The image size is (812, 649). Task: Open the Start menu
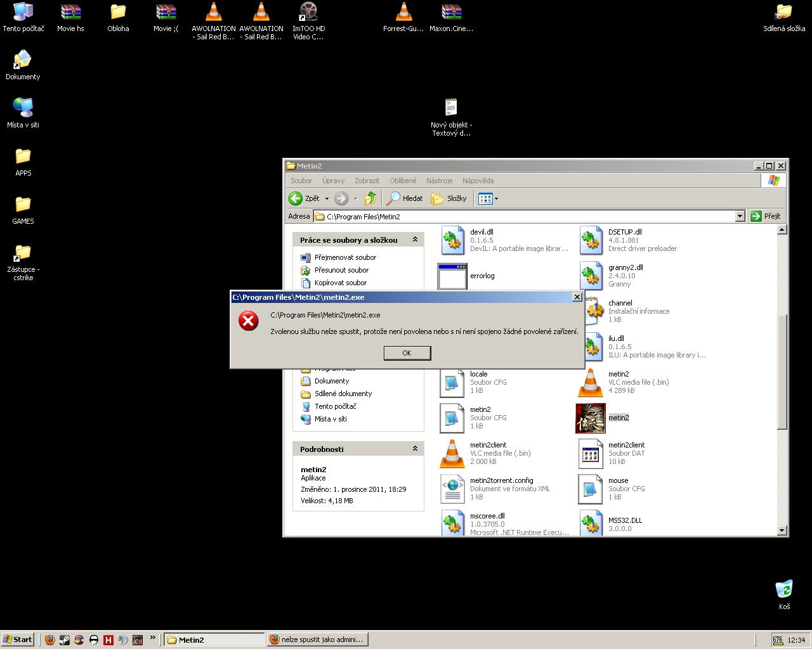tap(17, 639)
